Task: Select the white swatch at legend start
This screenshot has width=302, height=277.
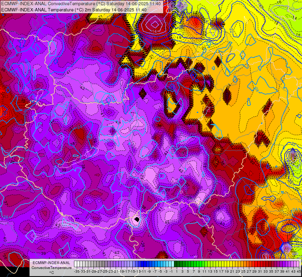Action: point(76,264)
